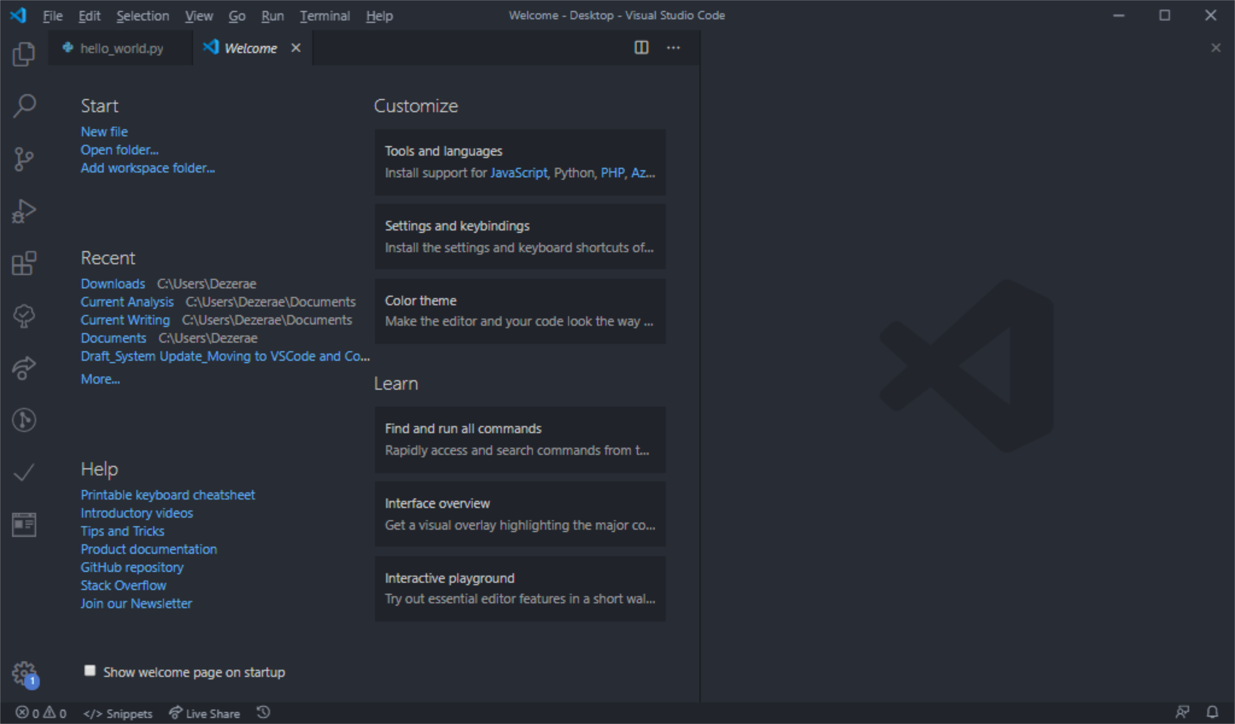The image size is (1235, 724).
Task: Click Snippets in the status bar
Action: 118,714
